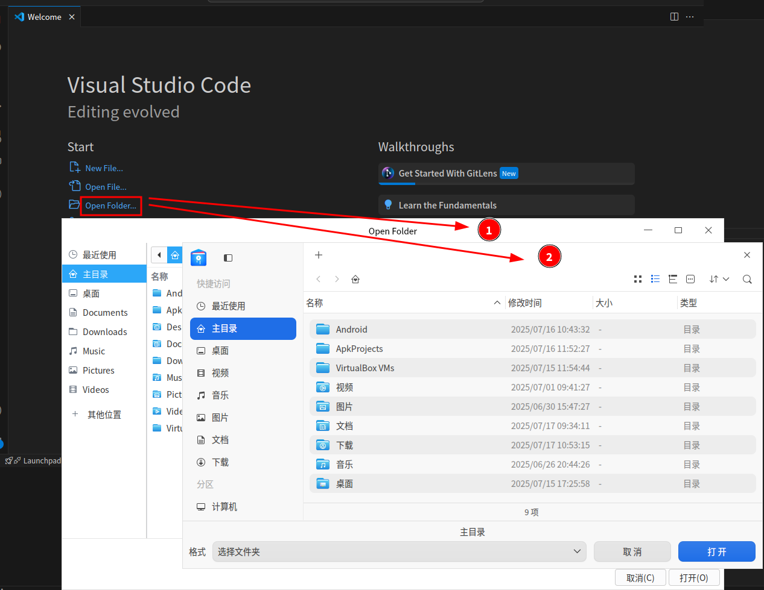Toggle the sidebar panel visibility icon
The image size is (764, 590).
click(x=228, y=258)
